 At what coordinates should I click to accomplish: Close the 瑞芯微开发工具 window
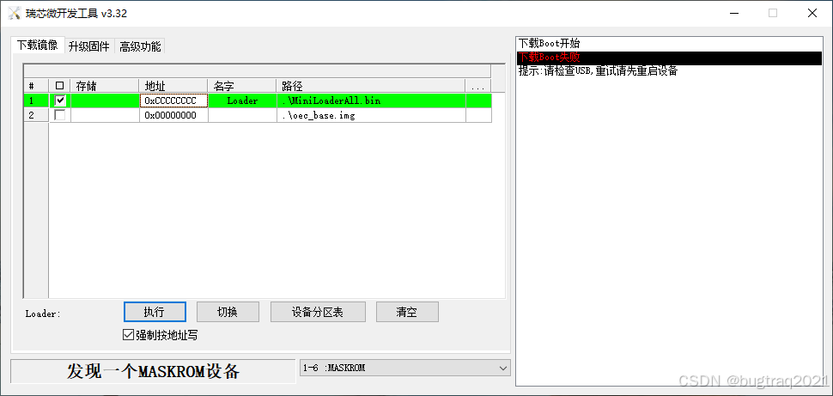812,13
